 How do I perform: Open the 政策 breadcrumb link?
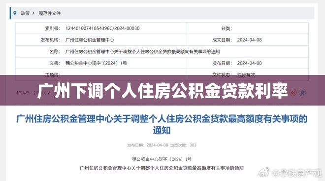click(25, 13)
